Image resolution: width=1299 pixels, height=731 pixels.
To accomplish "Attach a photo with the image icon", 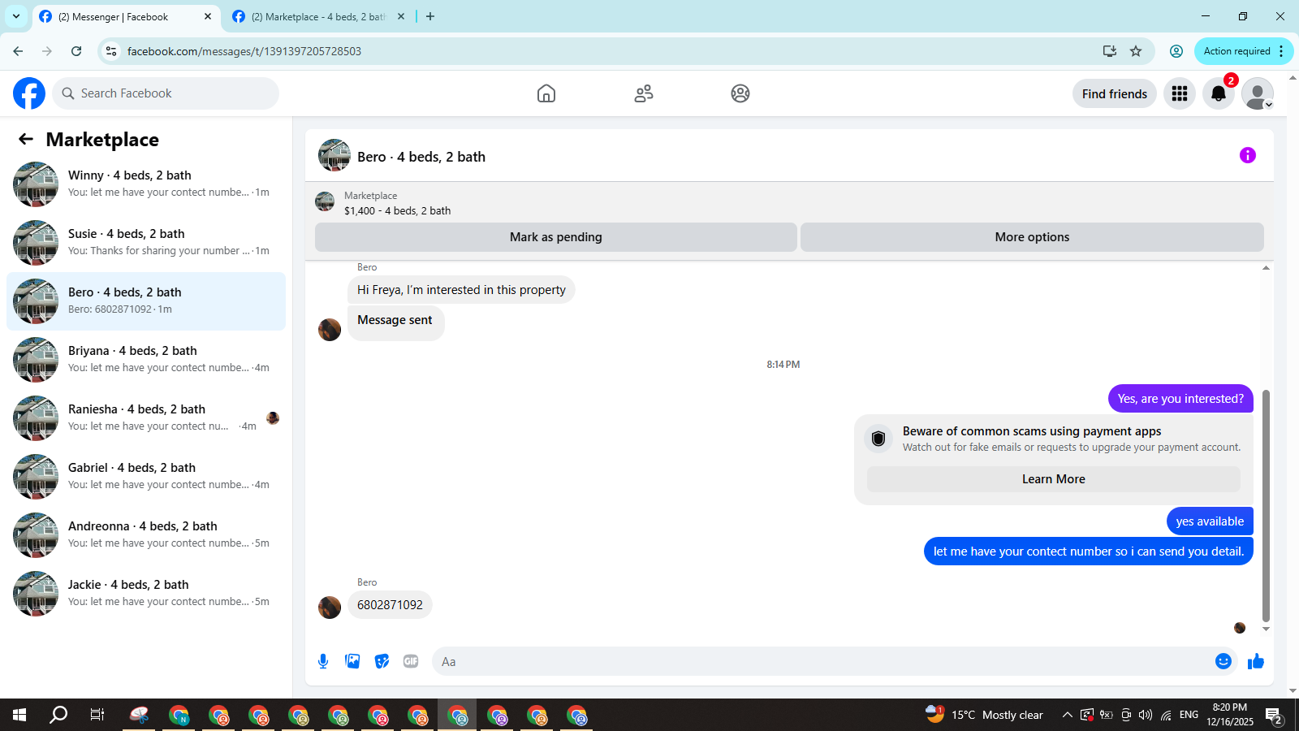I will [x=352, y=661].
